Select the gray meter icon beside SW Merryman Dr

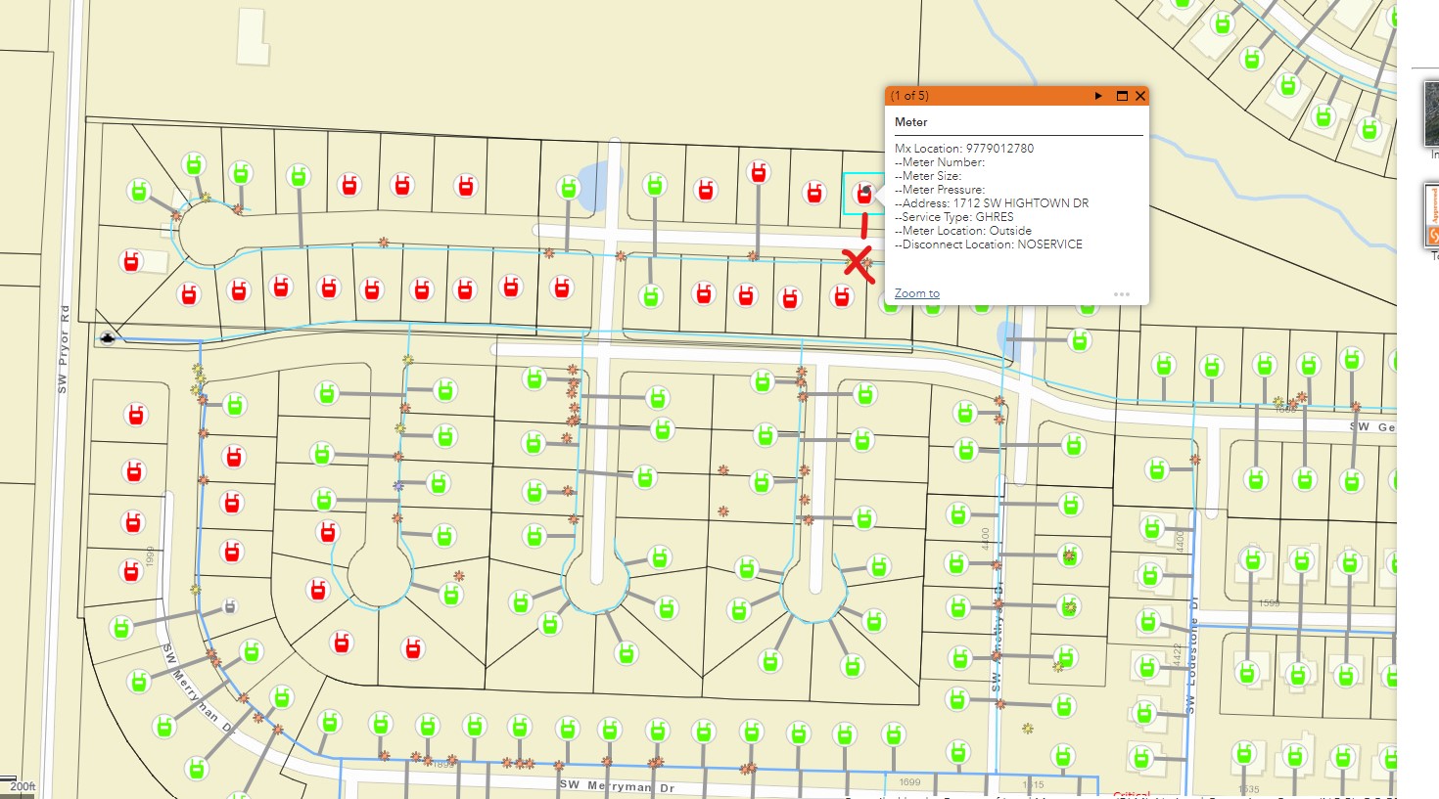(230, 606)
